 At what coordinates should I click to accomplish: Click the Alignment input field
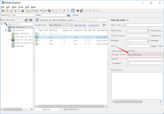tap(145, 63)
